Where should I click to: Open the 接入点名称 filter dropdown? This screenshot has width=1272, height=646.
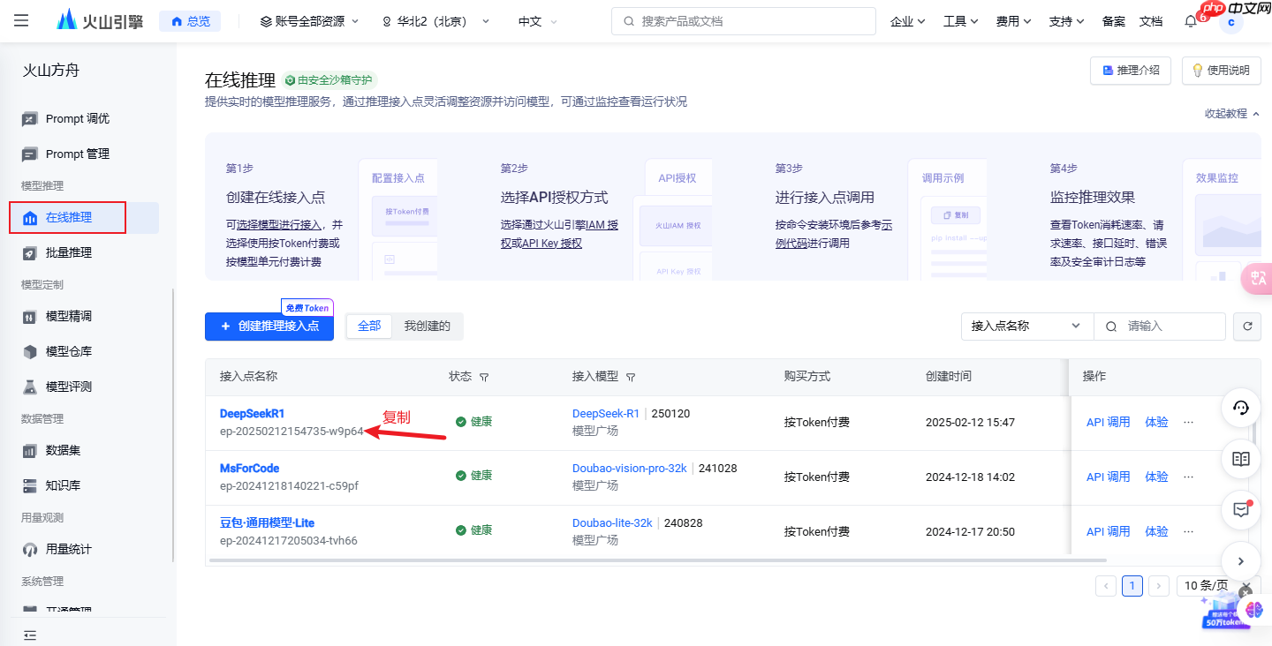[1026, 326]
